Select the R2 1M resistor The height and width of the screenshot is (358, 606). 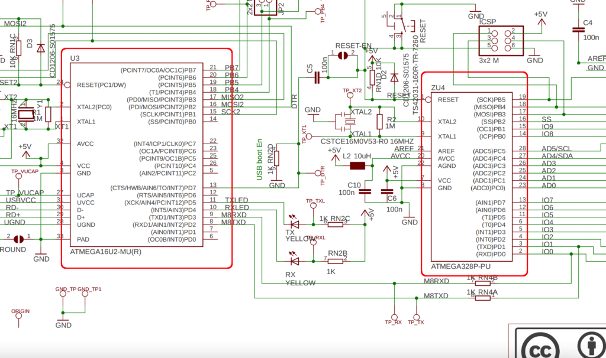point(380,122)
